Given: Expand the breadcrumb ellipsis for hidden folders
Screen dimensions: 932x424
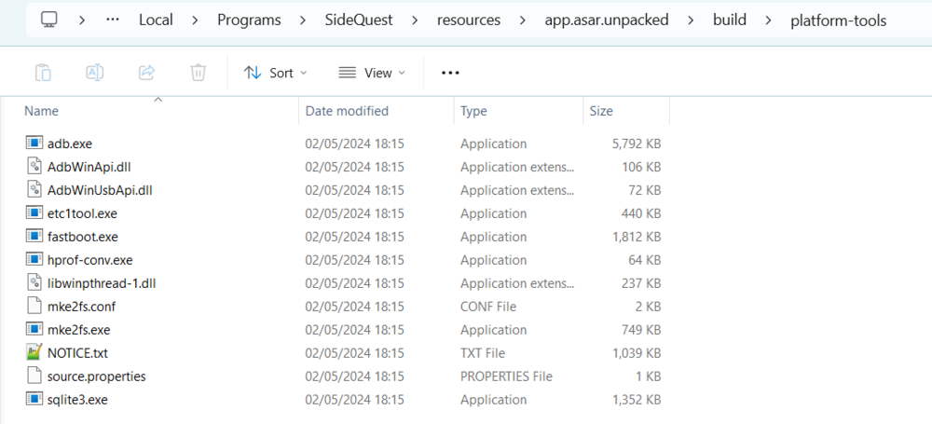Looking at the screenshot, I should (x=113, y=20).
